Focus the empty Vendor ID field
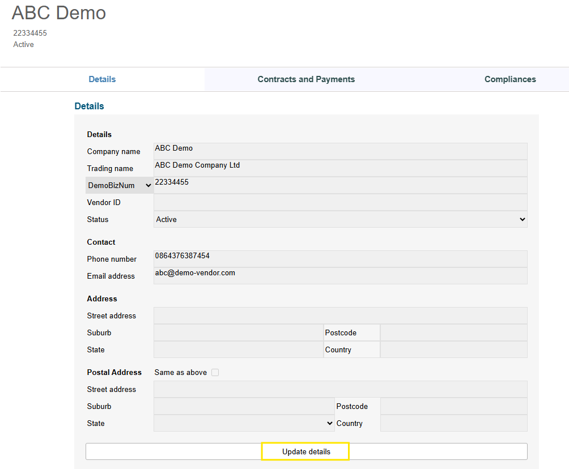The image size is (569, 469). tap(340, 202)
